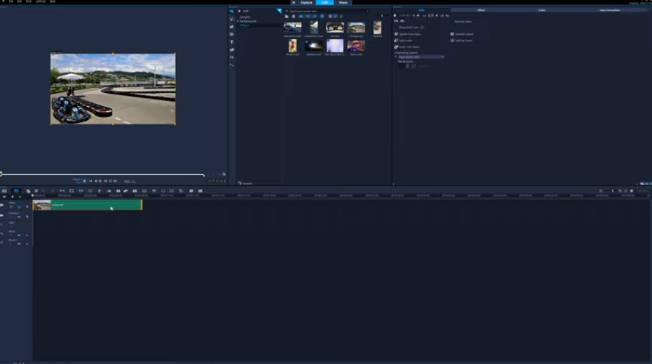Click the Split by Scene icon
652x364 pixels.
pyautogui.click(x=452, y=40)
